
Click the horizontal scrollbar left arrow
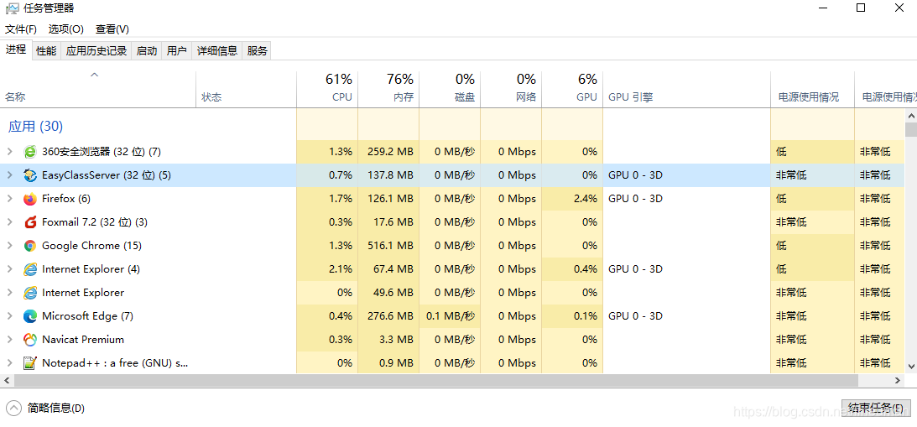click(7, 380)
